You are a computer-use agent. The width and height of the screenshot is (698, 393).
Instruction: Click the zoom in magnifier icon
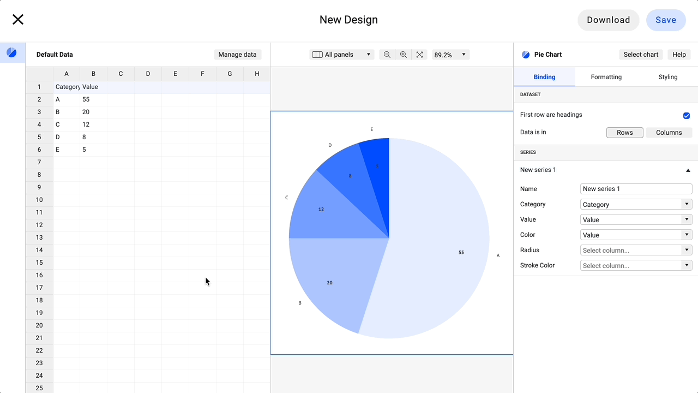tap(403, 54)
